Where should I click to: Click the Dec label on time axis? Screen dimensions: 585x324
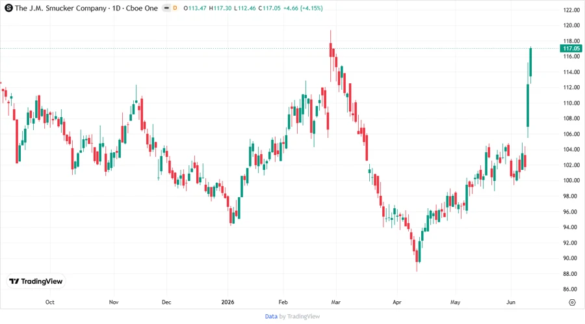(166, 302)
